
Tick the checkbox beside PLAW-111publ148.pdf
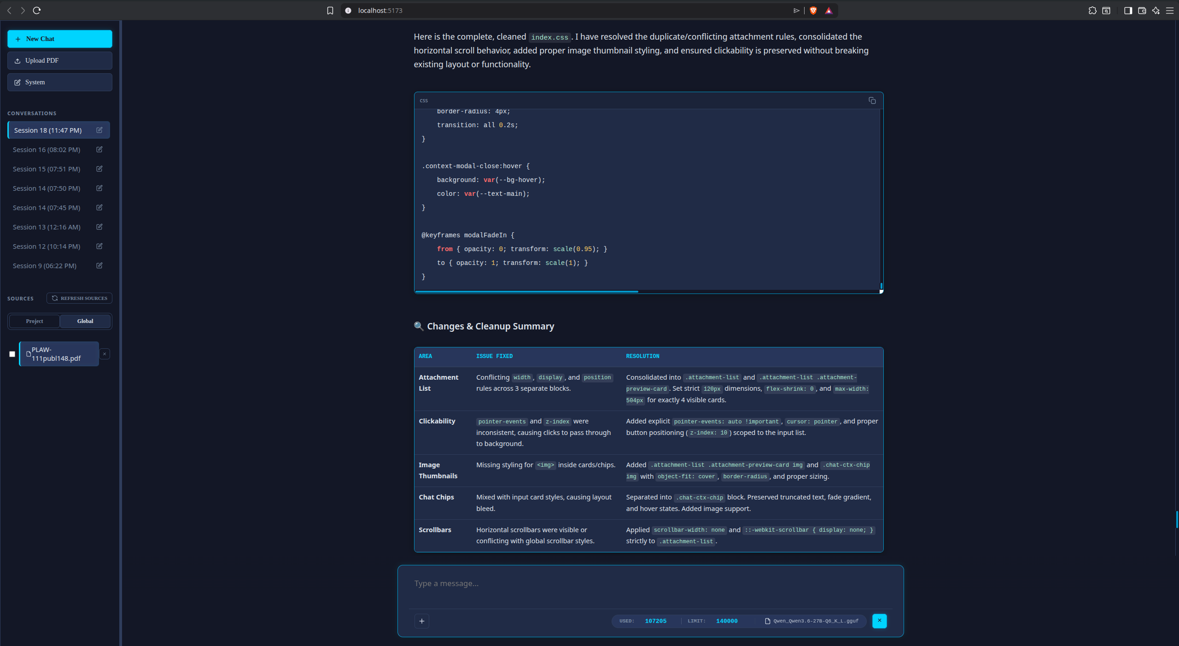12,354
